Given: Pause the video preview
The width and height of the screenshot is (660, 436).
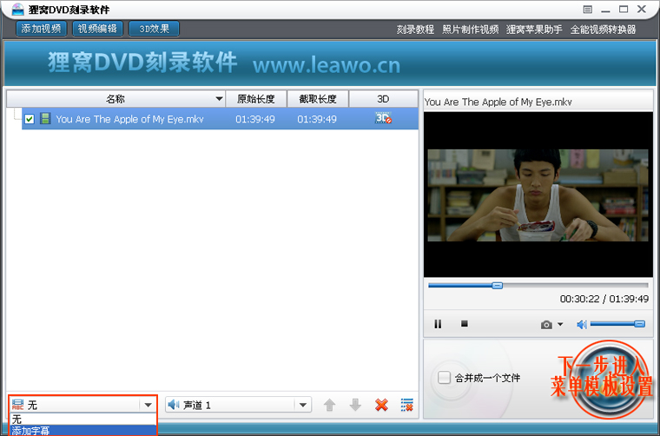Looking at the screenshot, I should (438, 324).
